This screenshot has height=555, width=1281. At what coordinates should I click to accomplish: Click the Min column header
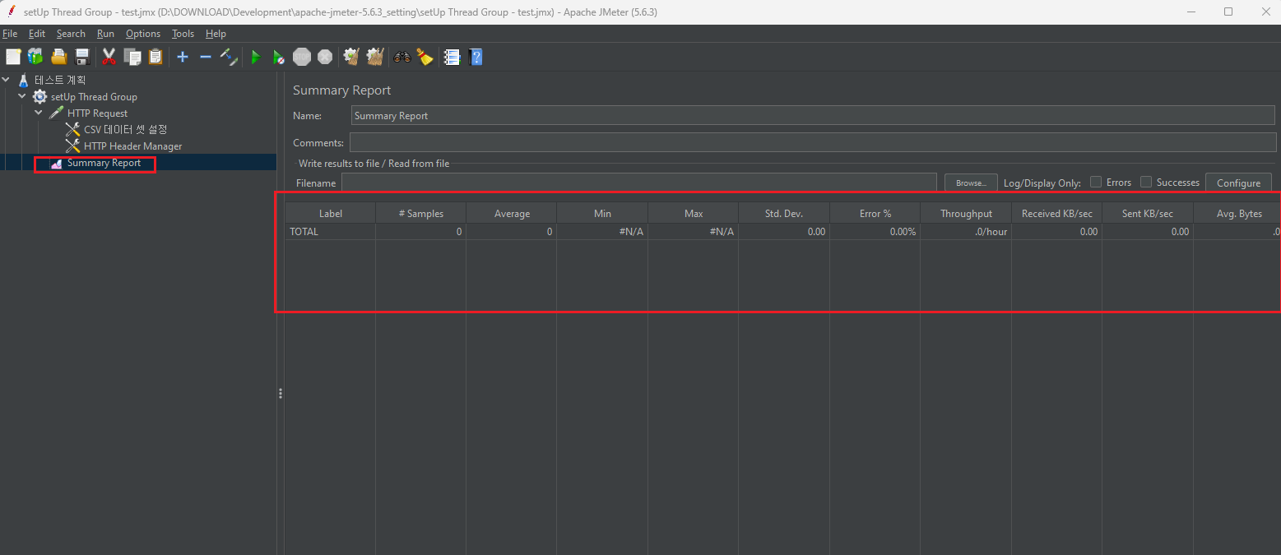pyautogui.click(x=602, y=213)
